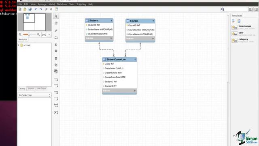Toggle the left sidebar panel button
Screen dimensions: 259x146
coord(251,9)
